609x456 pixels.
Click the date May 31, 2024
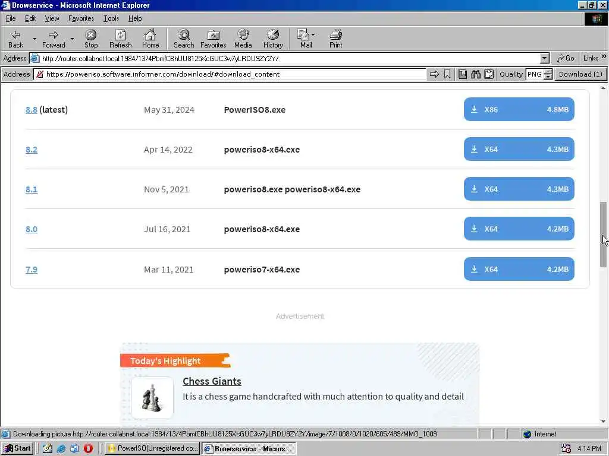tap(169, 110)
